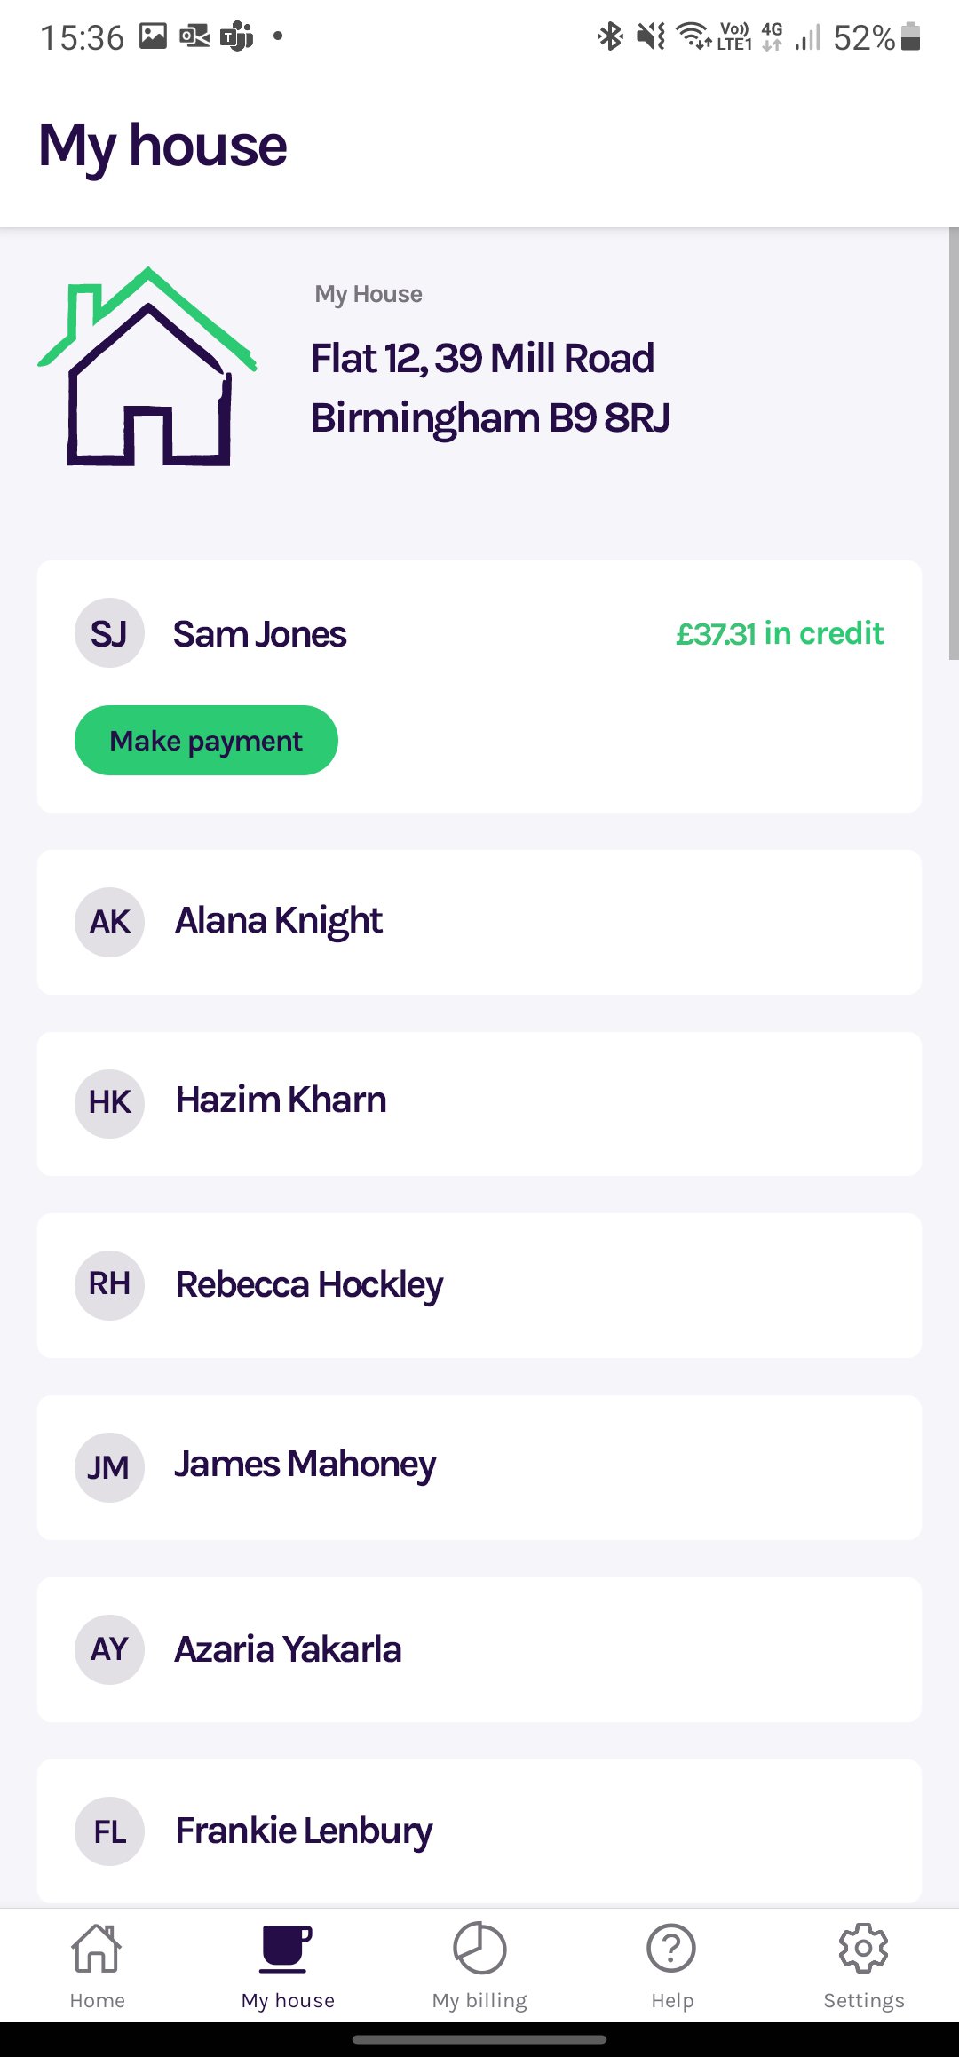Open Settings gear icon

click(863, 1949)
